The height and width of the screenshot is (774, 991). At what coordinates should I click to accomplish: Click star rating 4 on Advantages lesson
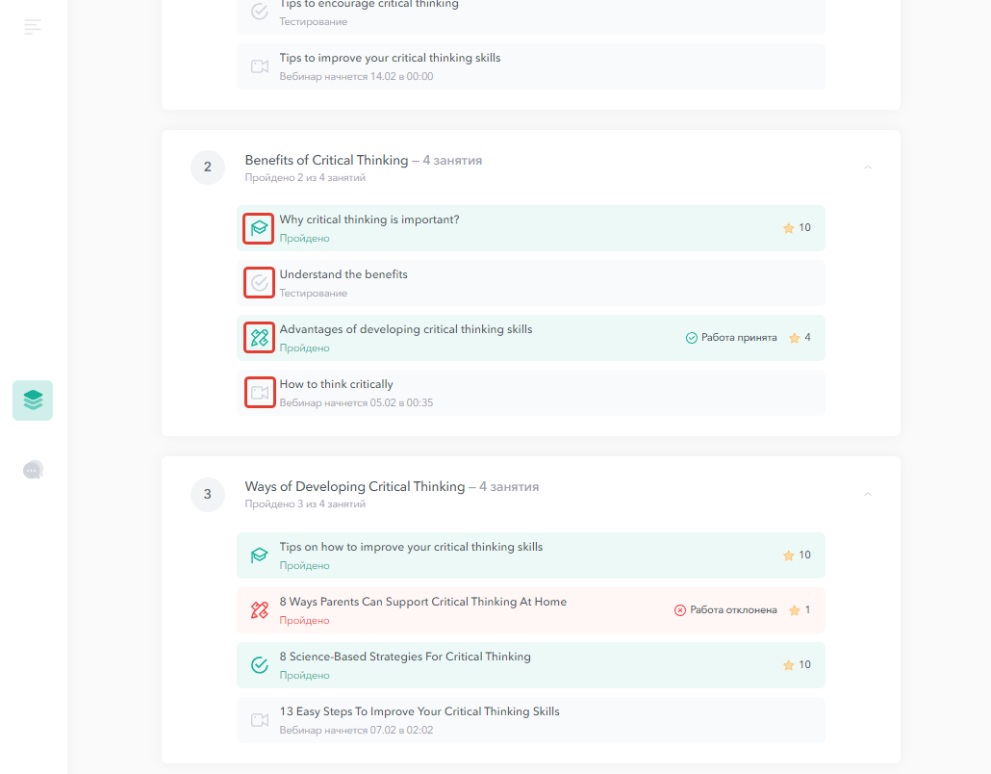pos(800,338)
